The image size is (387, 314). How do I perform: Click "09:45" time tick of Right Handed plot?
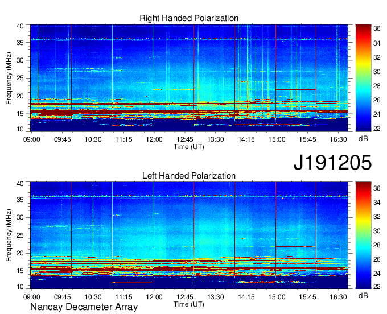click(63, 139)
